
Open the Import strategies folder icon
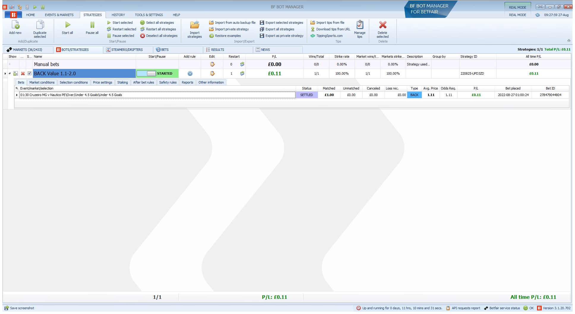(x=195, y=25)
